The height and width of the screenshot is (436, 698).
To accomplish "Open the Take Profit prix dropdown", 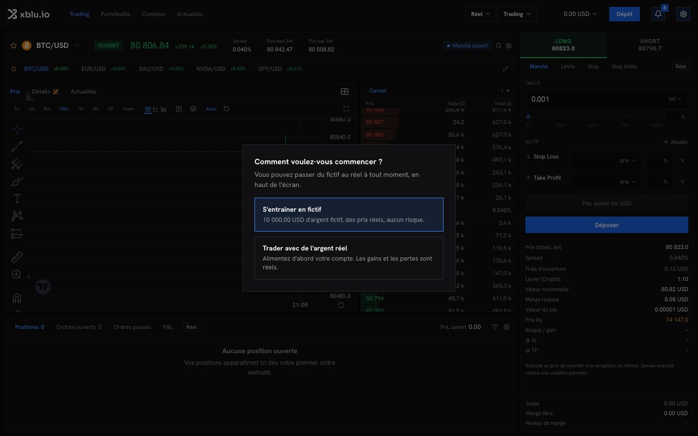I will coord(628,182).
